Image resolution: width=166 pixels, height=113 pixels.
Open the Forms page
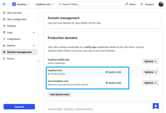[11, 59]
